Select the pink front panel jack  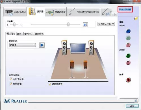click(x=128, y=62)
